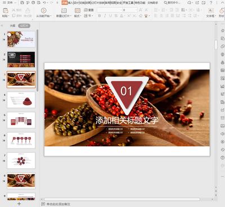Click the chart icon in right sidebar
The height and width of the screenshot is (207, 225).
tap(222, 86)
